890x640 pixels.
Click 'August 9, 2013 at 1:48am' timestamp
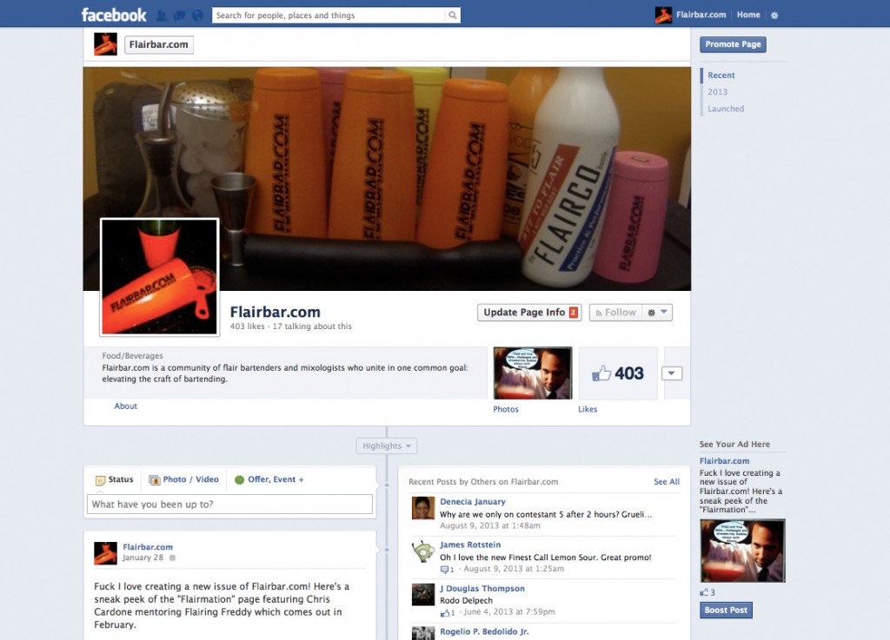click(490, 525)
